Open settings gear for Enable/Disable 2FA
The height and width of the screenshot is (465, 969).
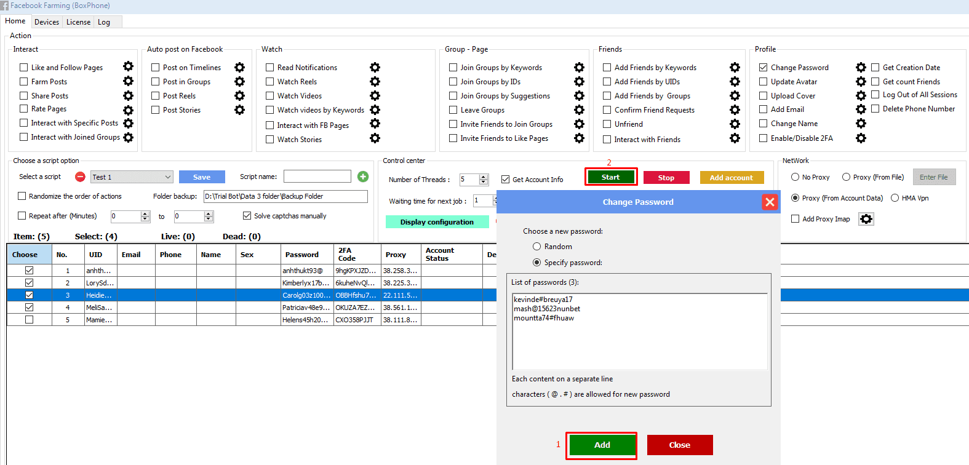pyautogui.click(x=861, y=138)
